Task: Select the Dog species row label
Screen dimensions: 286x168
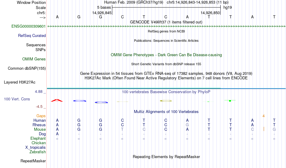Action: pos(42,134)
